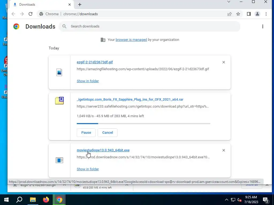The image size is (274, 205).
Task: Click the prod.downloadnow.com source URL text
Action: click(x=143, y=157)
